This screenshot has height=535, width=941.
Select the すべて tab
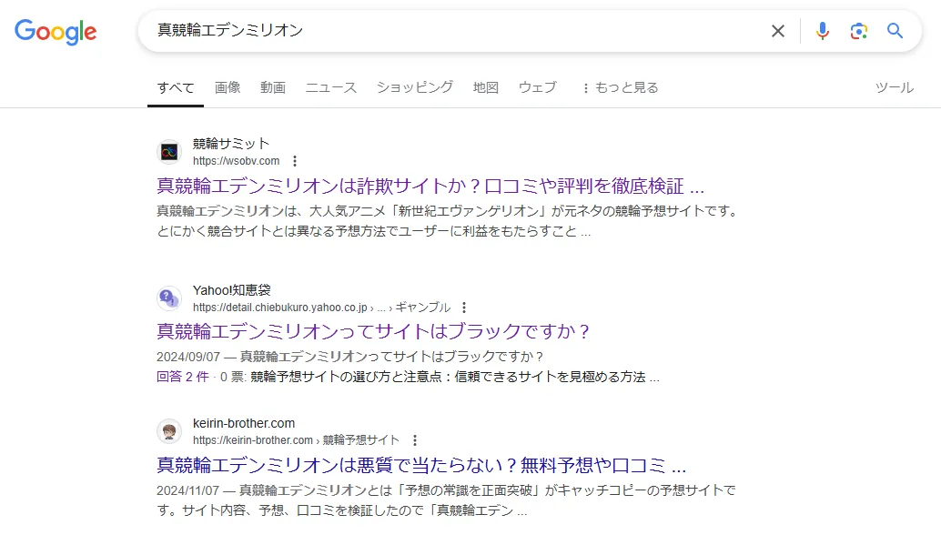(176, 87)
